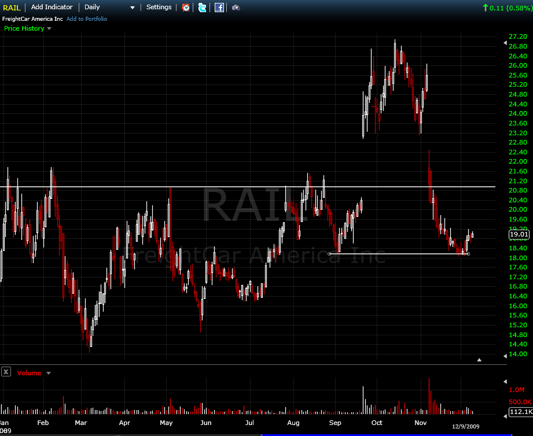The width and height of the screenshot is (533, 436).
Task: Click the 0.11 (0.58%) price change text
Action: 511,8
